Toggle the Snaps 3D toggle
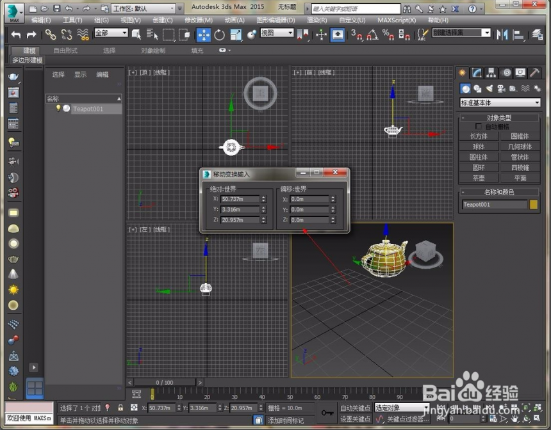This screenshot has height=430, width=551. click(357, 35)
